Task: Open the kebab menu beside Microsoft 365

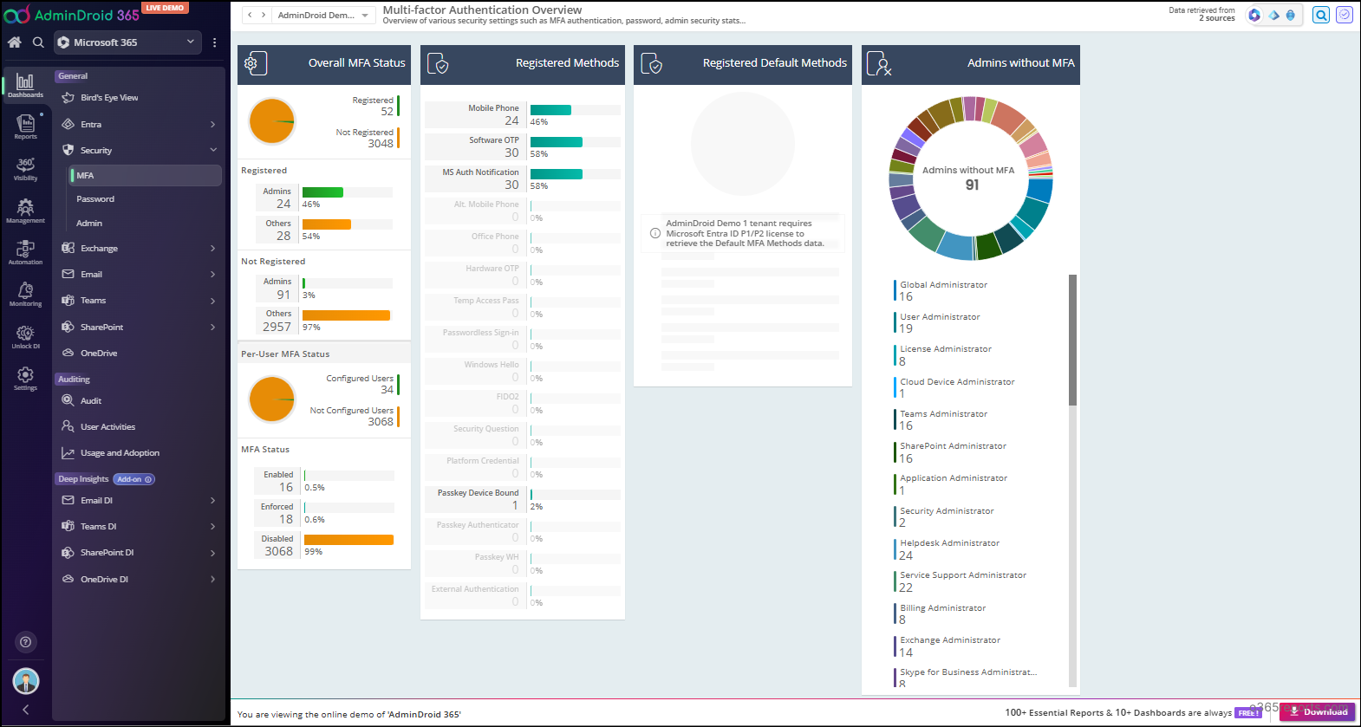Action: pos(214,42)
